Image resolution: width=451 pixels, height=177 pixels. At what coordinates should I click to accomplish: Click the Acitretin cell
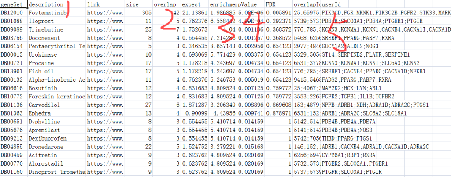57,155
